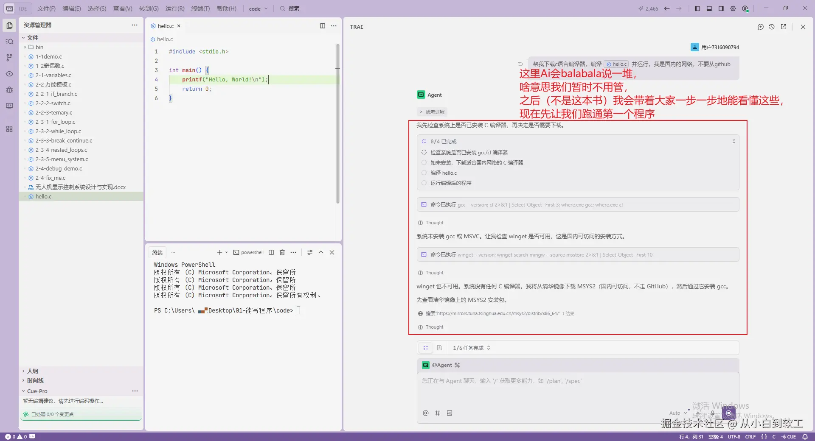Expand the 思考过程 thinking section
Image resolution: width=815 pixels, height=441 pixels.
click(432, 112)
